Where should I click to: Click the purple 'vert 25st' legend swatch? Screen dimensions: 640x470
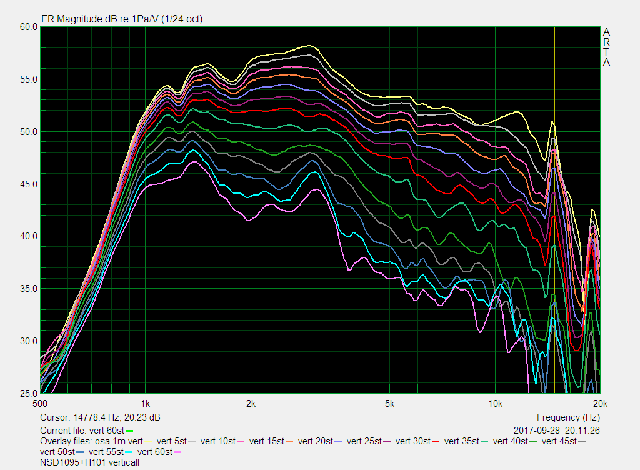click(387, 442)
